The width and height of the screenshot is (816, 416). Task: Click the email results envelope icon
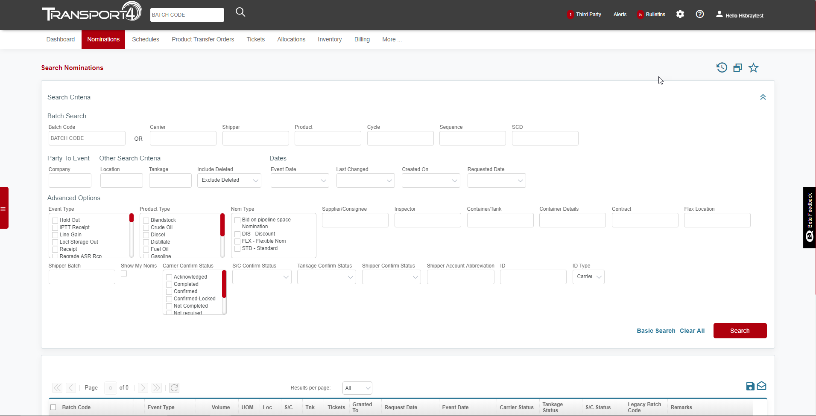tap(761, 386)
